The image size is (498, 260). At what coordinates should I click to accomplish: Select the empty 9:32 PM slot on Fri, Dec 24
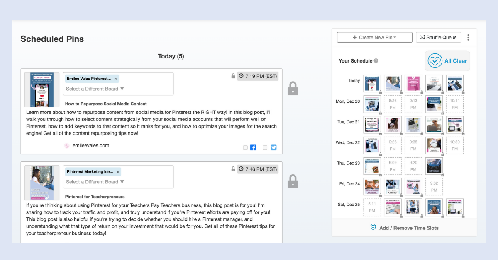click(x=434, y=187)
